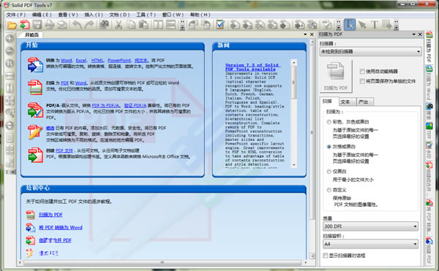Open the Version 7.3 of Solid PDF Tools news link
The image size is (439, 271).
coord(253,67)
